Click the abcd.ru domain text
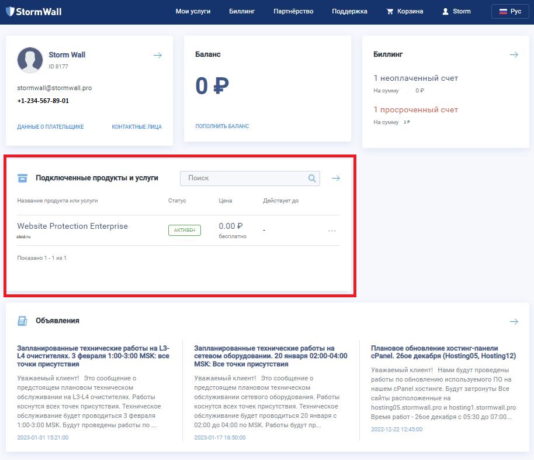Viewport: 534px width, 460px height. pyautogui.click(x=23, y=236)
